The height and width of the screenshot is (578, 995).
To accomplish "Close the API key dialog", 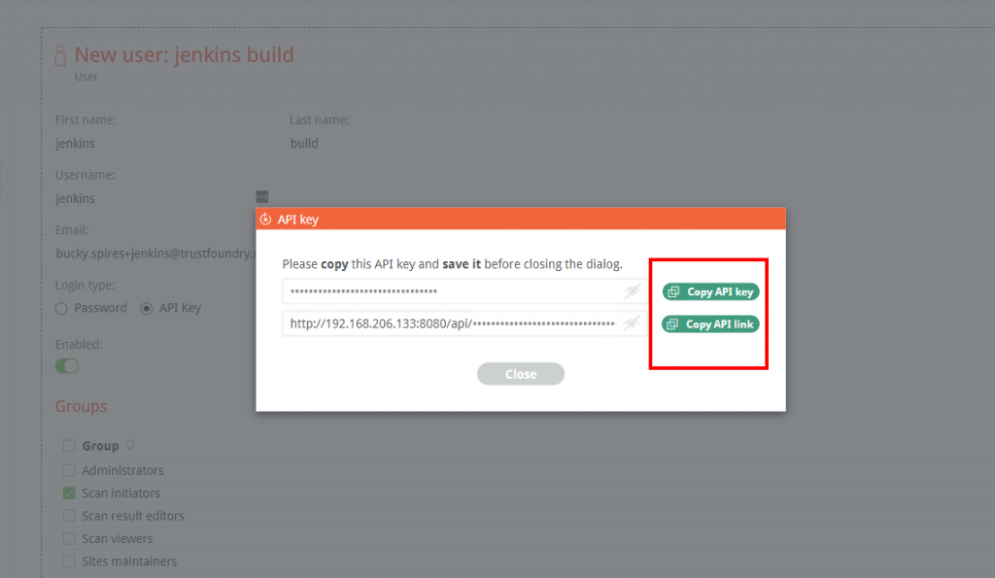I will click(521, 374).
